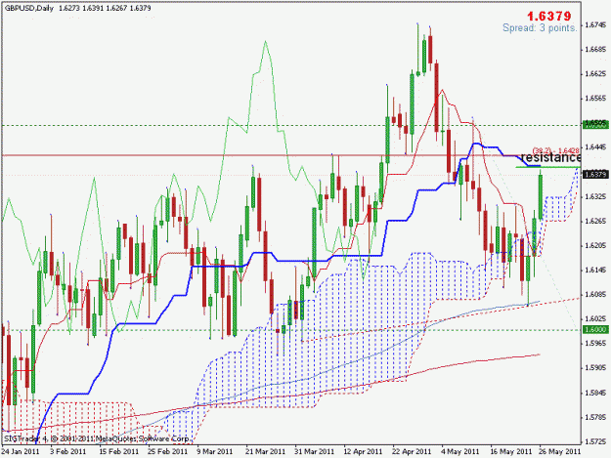Click the green 1.6000 level price tag
611x458 pixels.
point(595,330)
